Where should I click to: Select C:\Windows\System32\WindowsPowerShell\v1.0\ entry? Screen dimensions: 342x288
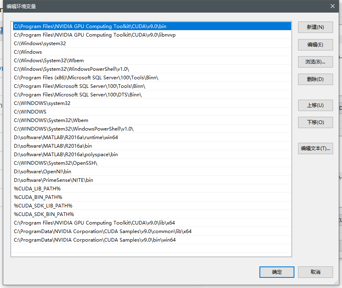coord(152,69)
